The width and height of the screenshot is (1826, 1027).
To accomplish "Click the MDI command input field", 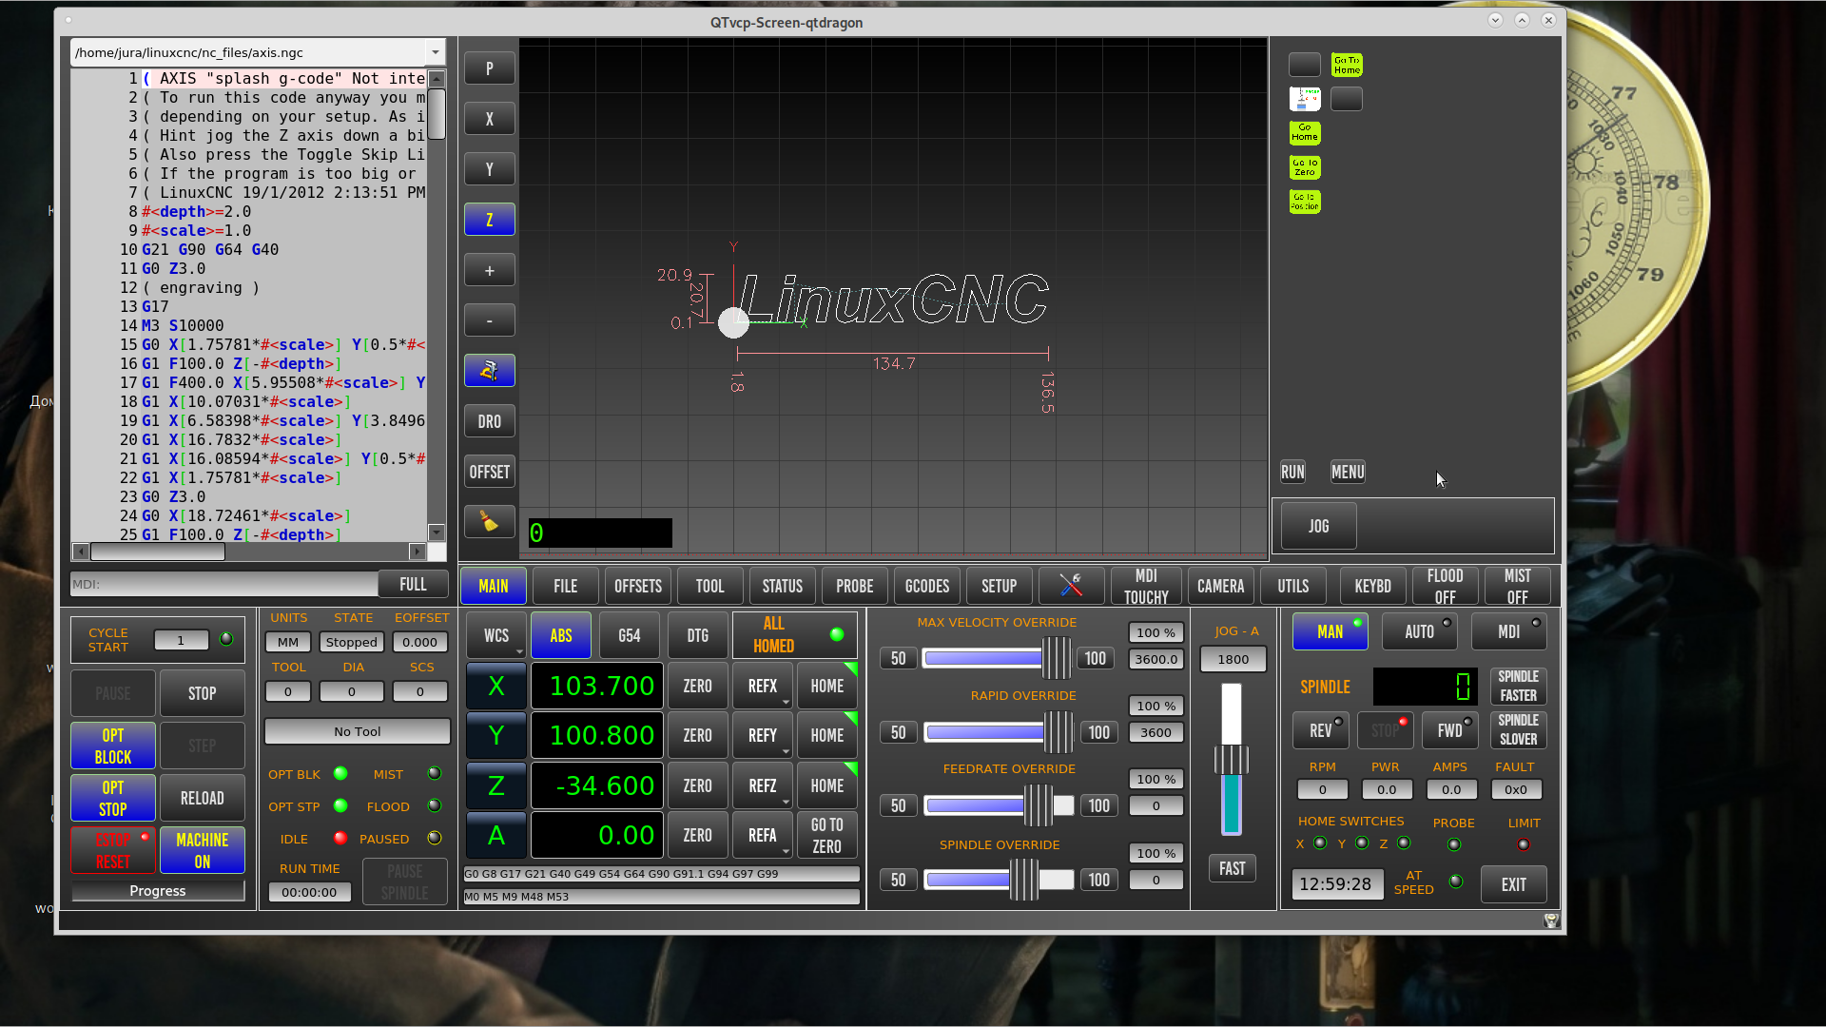I will tap(223, 584).
